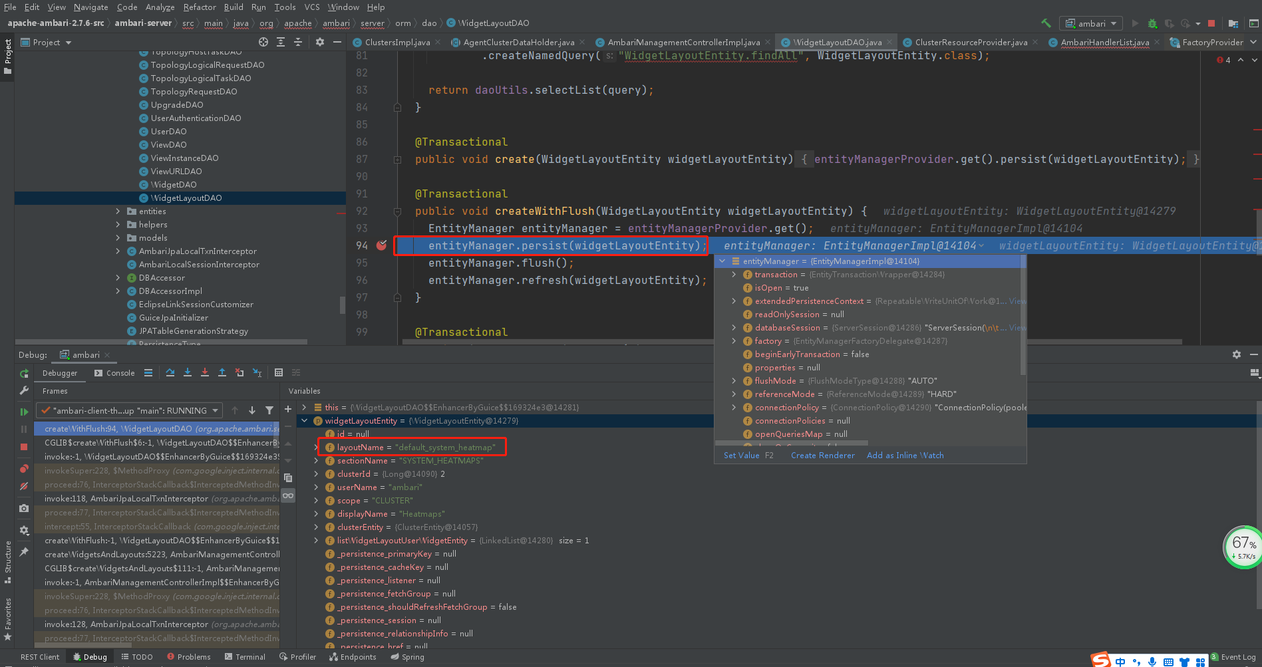Screen dimensions: 1262x667
Task: Click the errors indicator showing 4 in the editor
Action: pos(1223,60)
